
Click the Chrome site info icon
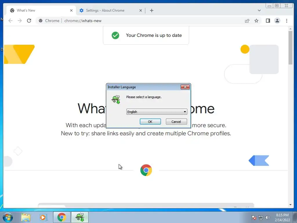tap(41, 21)
